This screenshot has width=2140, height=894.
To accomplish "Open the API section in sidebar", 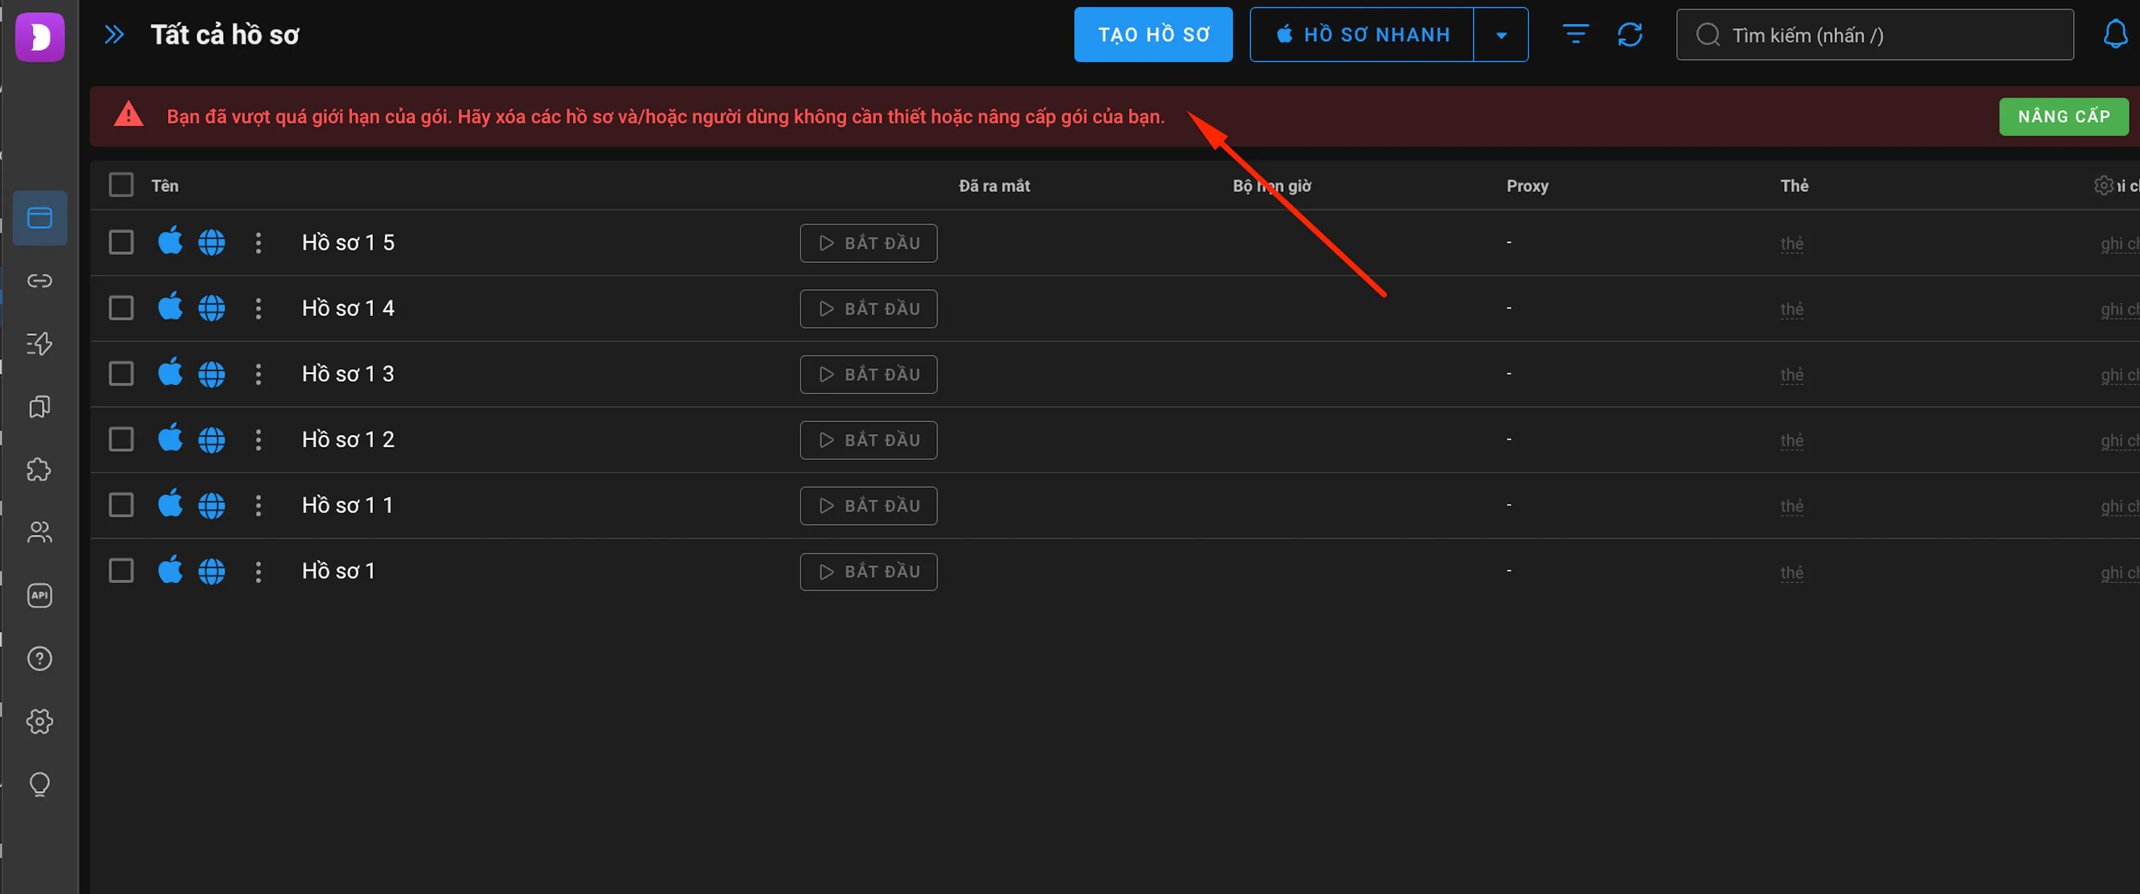I will pyautogui.click(x=39, y=595).
